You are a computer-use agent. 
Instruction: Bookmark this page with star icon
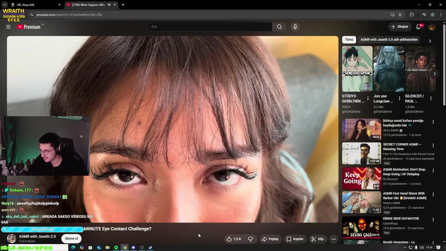click(x=400, y=15)
